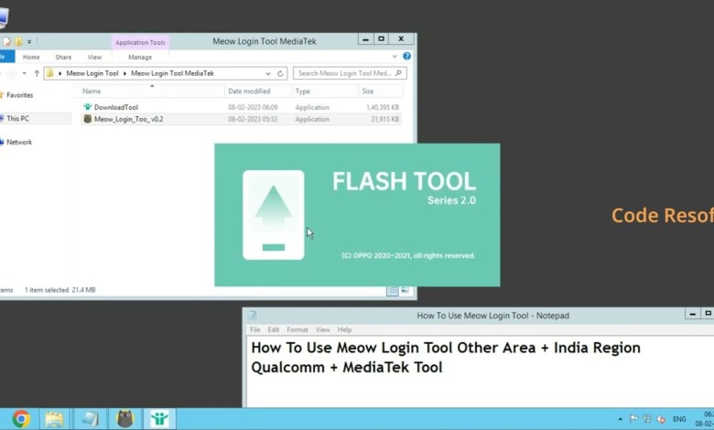This screenshot has width=714, height=430.
Task: Open the network tray icon
Action: tap(647, 419)
